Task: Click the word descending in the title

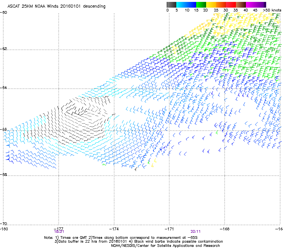Action: pos(94,6)
